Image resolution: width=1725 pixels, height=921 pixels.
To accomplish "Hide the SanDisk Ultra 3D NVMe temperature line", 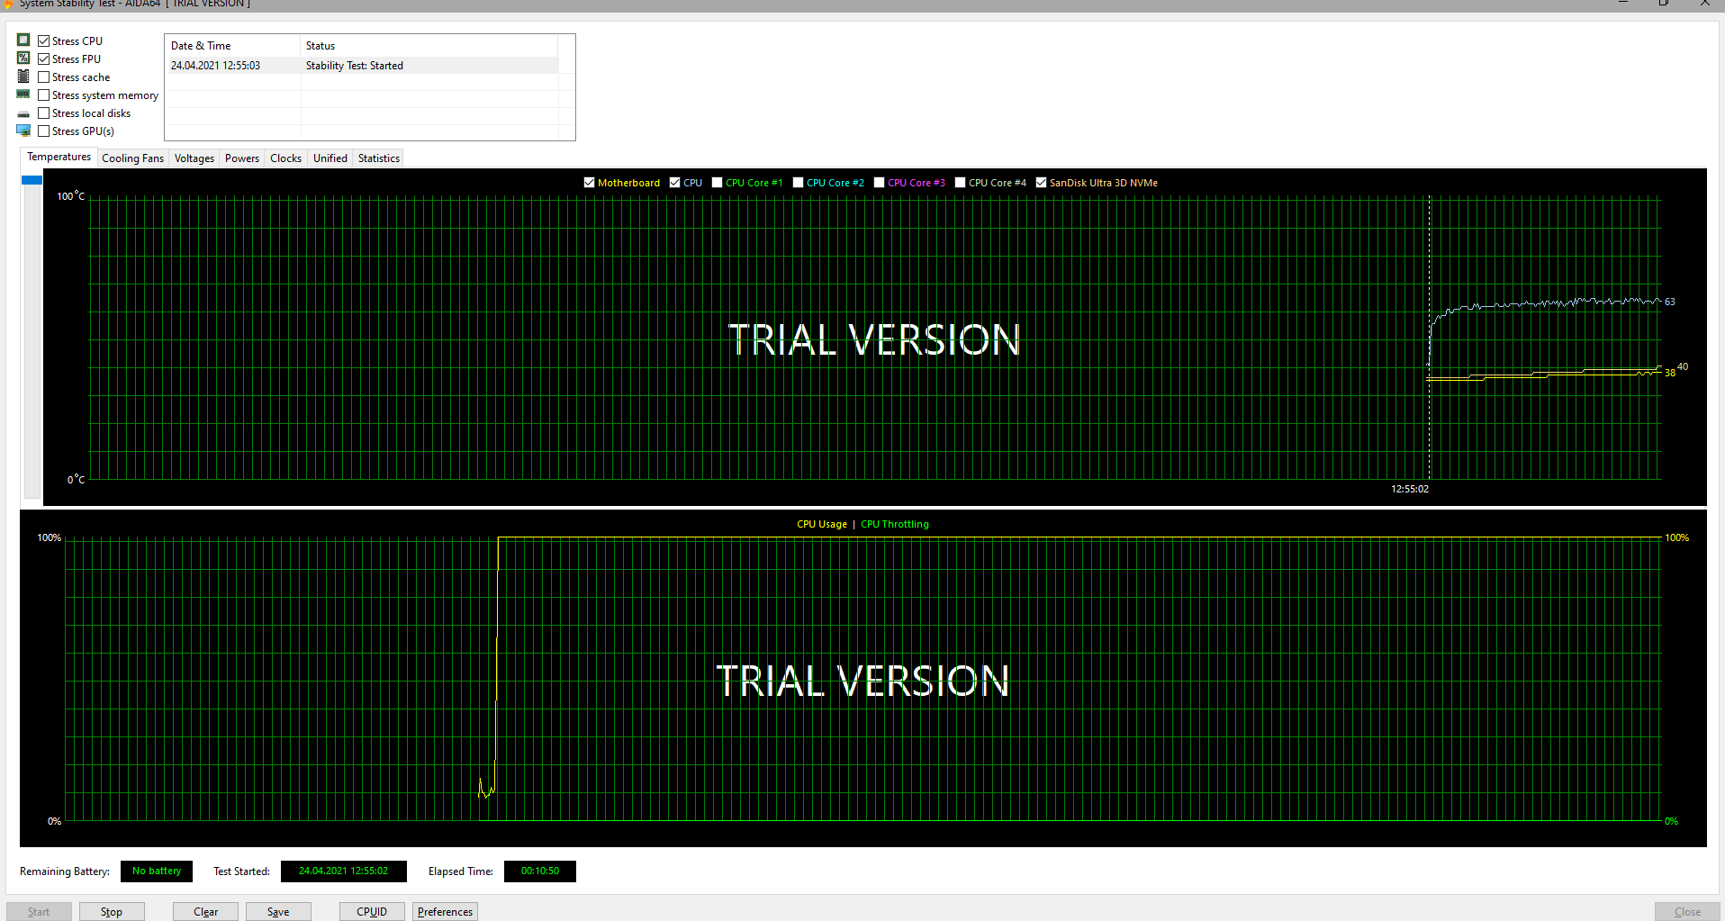I will pos(1042,183).
